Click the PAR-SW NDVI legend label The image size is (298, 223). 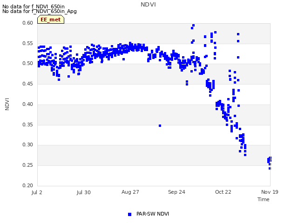click(x=153, y=214)
